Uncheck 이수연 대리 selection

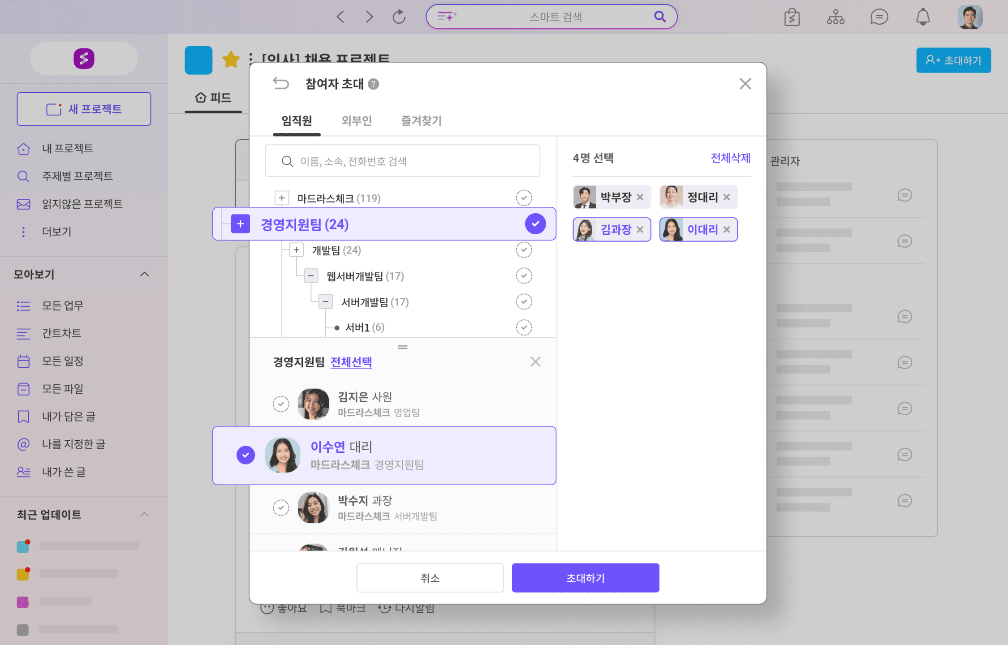(246, 455)
